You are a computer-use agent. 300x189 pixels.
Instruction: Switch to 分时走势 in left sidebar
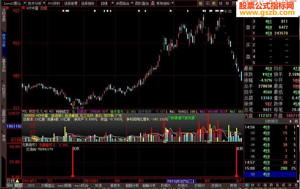tap(4, 15)
